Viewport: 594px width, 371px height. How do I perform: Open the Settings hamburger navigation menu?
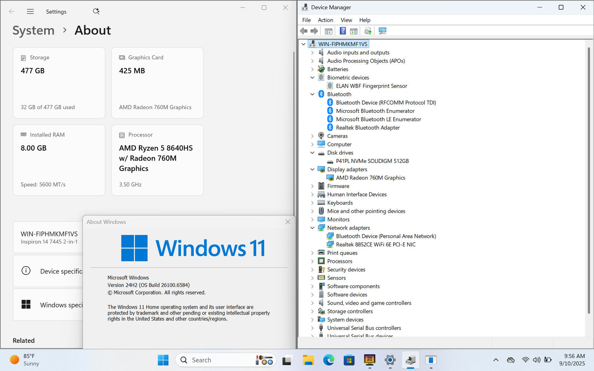coord(30,12)
